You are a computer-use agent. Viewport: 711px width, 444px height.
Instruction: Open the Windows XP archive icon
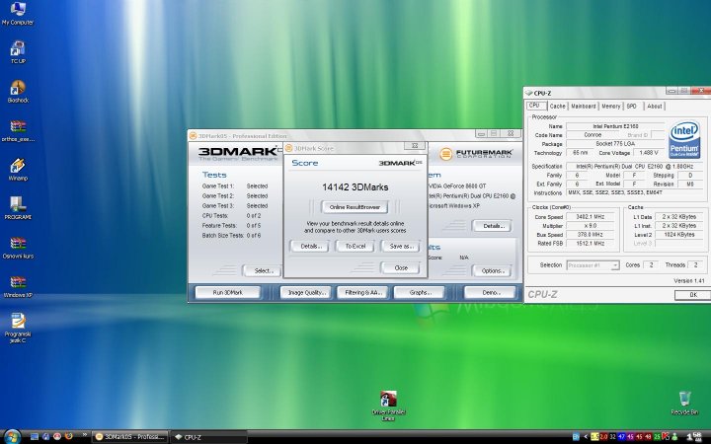(18, 286)
